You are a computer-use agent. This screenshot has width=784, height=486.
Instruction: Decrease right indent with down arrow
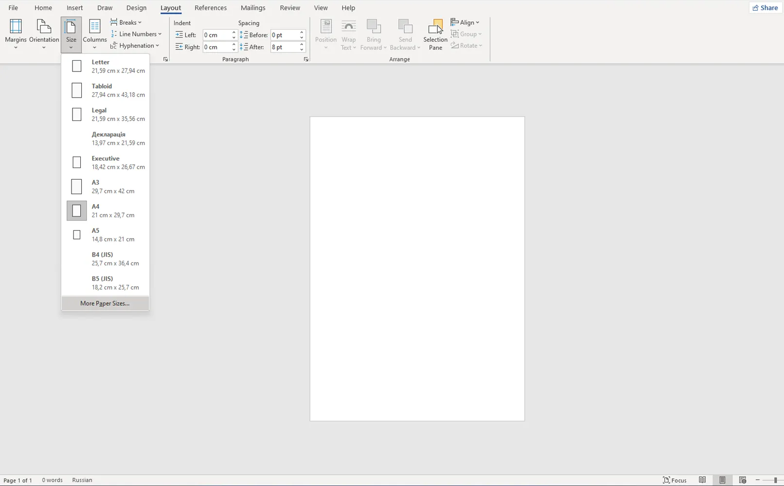click(234, 50)
